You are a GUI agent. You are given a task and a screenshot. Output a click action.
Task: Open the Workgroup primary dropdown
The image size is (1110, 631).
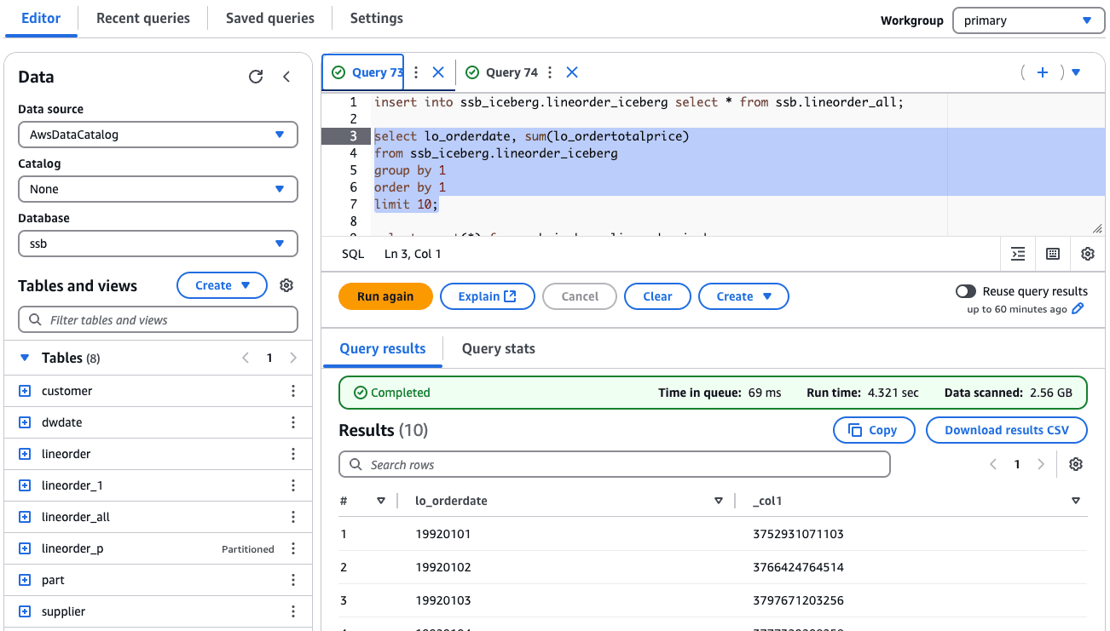1028,20
